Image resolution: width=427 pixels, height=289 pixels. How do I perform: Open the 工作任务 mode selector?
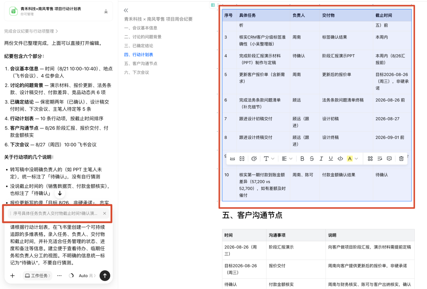tap(37, 276)
